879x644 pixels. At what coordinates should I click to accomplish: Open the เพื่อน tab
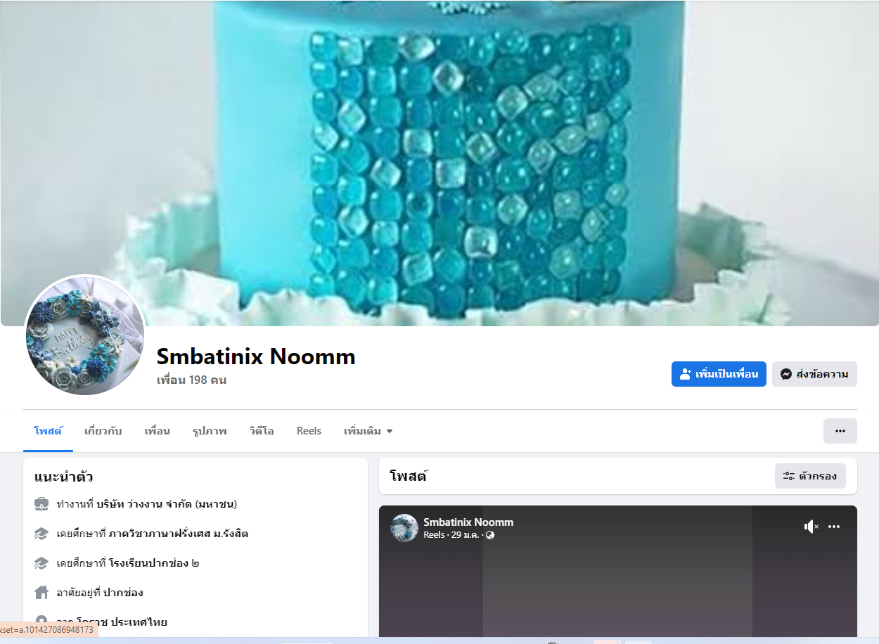[x=158, y=431]
